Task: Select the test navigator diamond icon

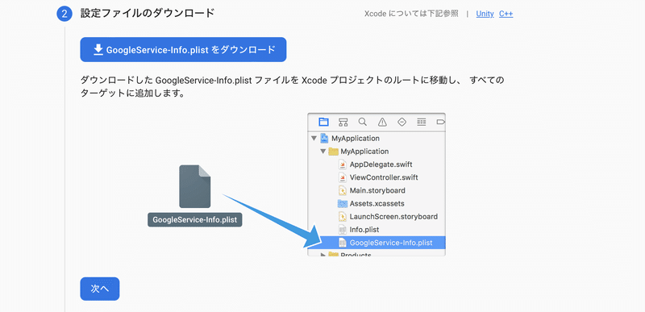Action: [402, 122]
